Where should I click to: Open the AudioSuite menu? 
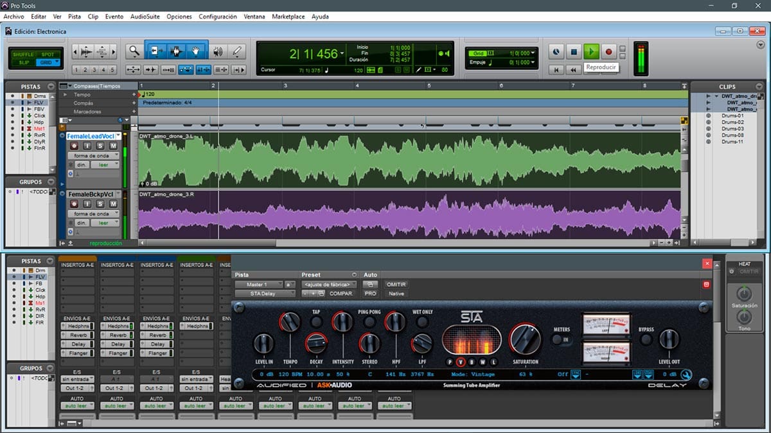145,17
